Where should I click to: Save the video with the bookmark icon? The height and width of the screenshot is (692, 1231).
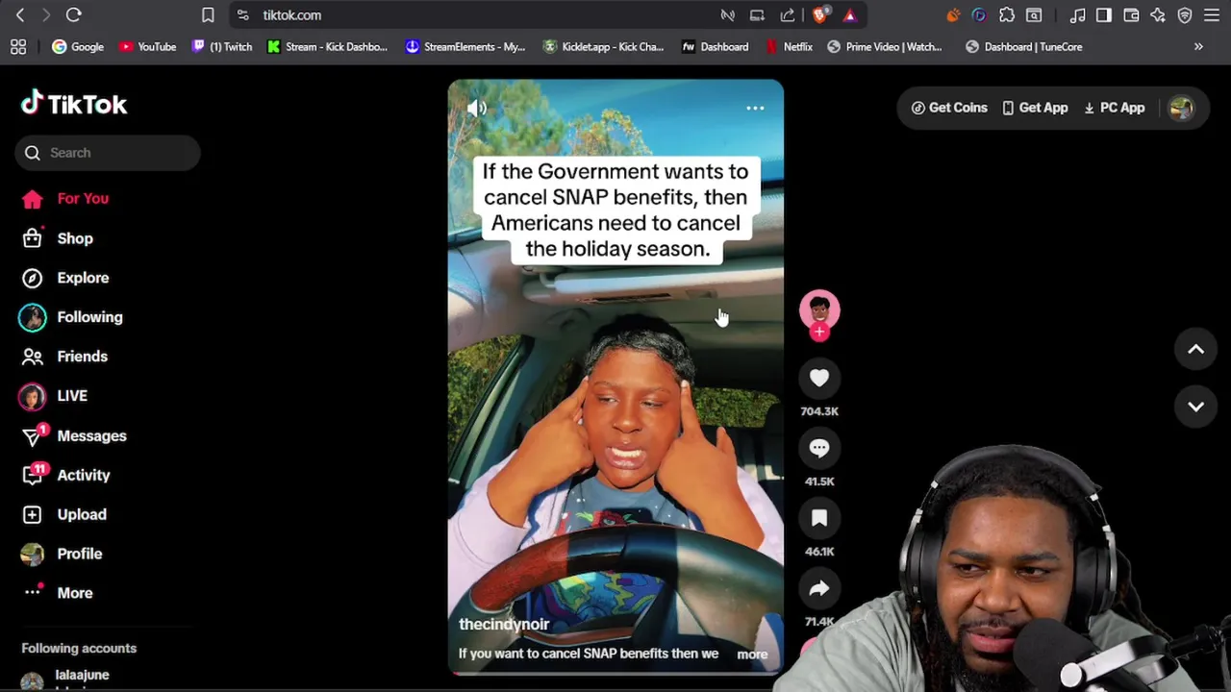click(819, 519)
